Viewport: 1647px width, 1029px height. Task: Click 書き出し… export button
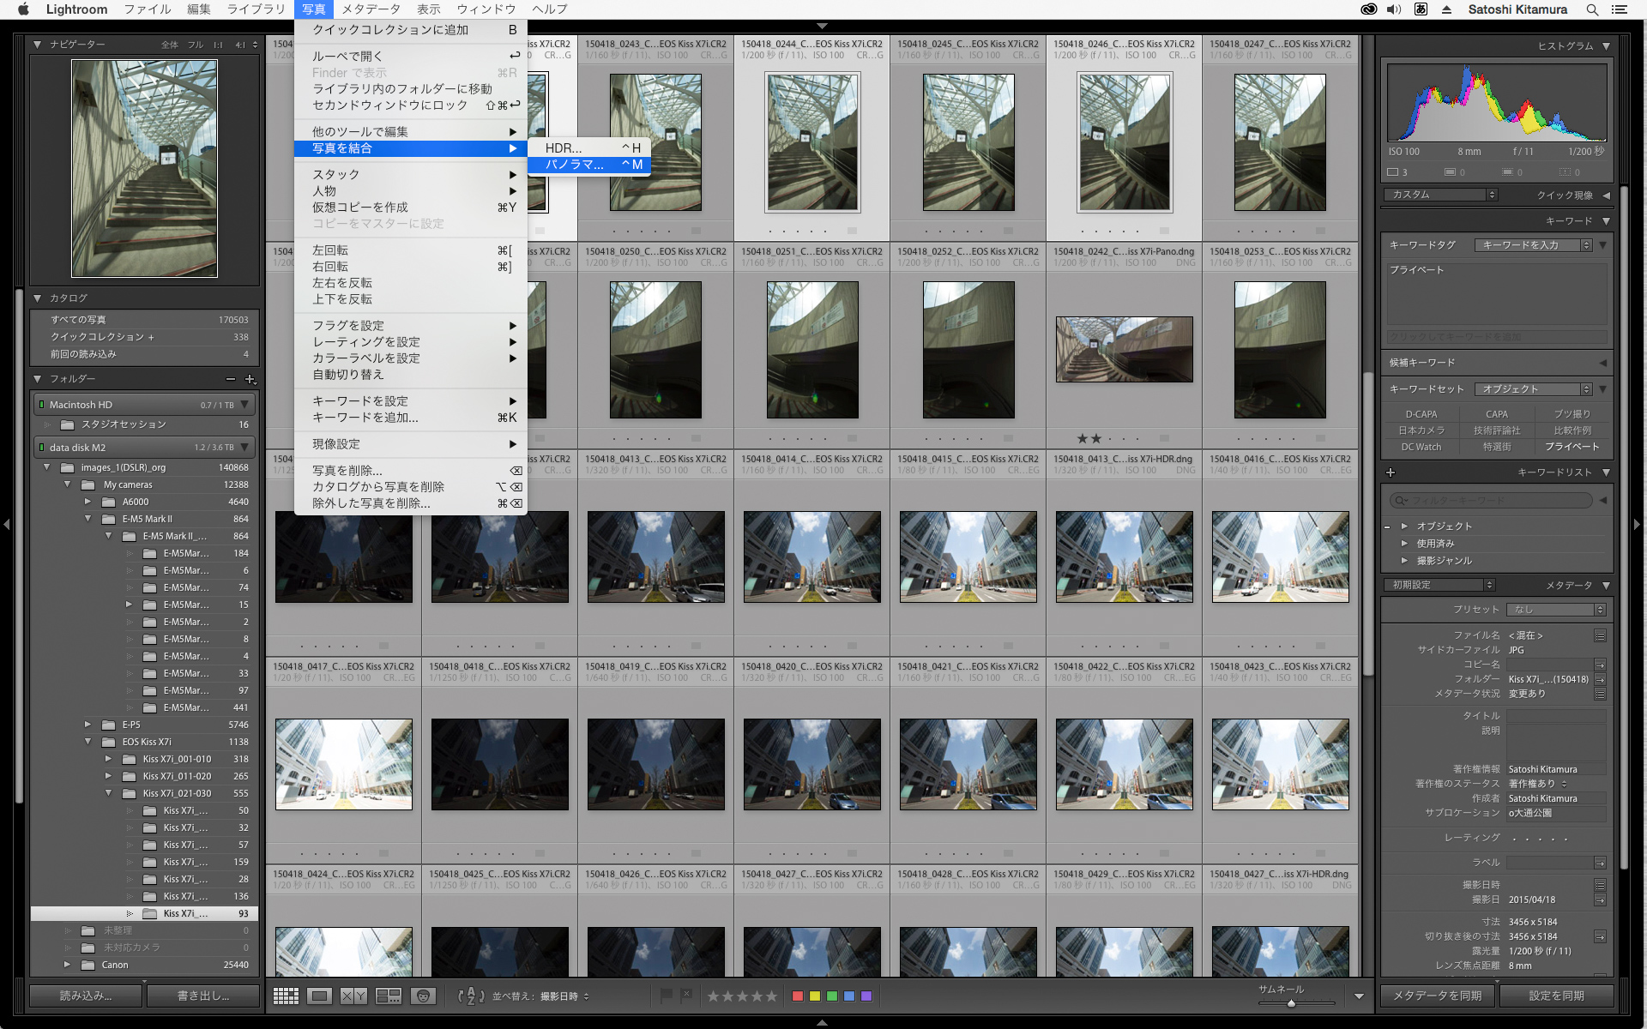click(x=203, y=996)
